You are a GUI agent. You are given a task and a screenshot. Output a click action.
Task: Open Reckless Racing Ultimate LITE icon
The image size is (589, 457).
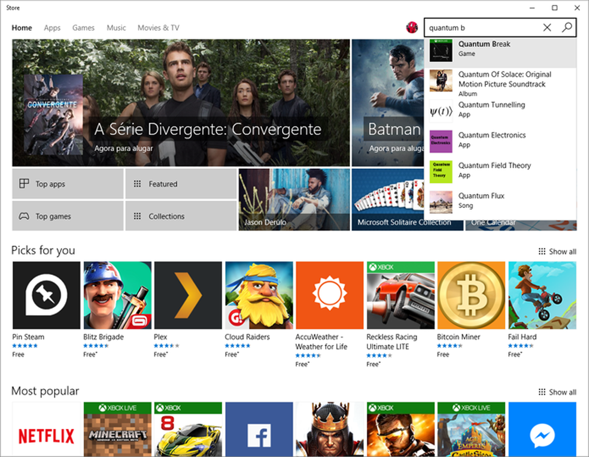(401, 295)
